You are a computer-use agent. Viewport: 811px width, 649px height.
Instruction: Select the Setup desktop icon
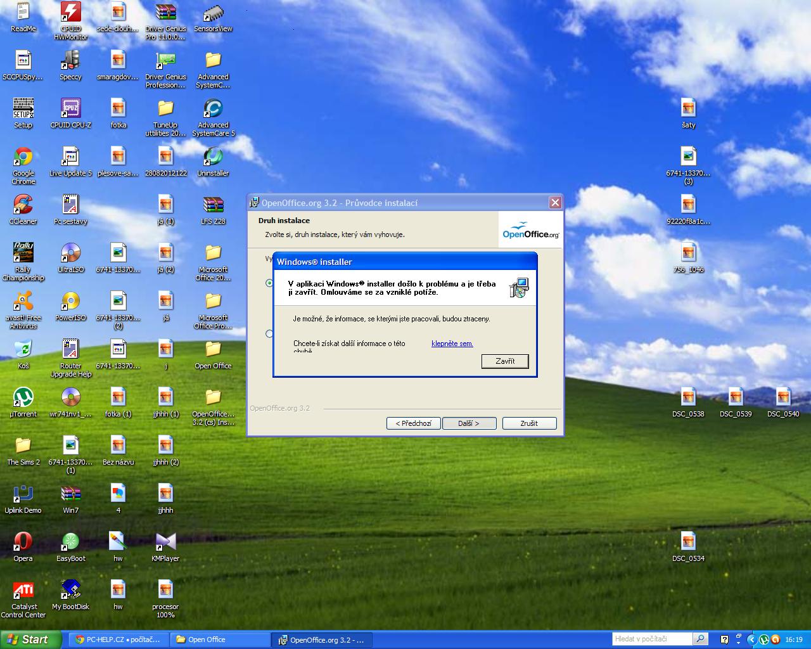[x=23, y=113]
